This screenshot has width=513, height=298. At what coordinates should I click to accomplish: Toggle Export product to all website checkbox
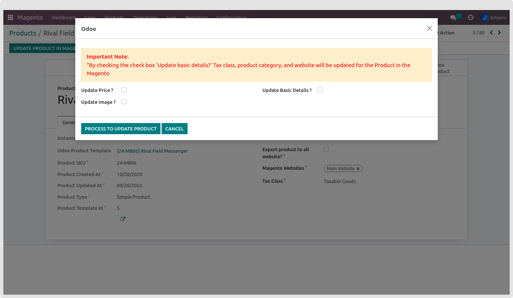pos(327,149)
